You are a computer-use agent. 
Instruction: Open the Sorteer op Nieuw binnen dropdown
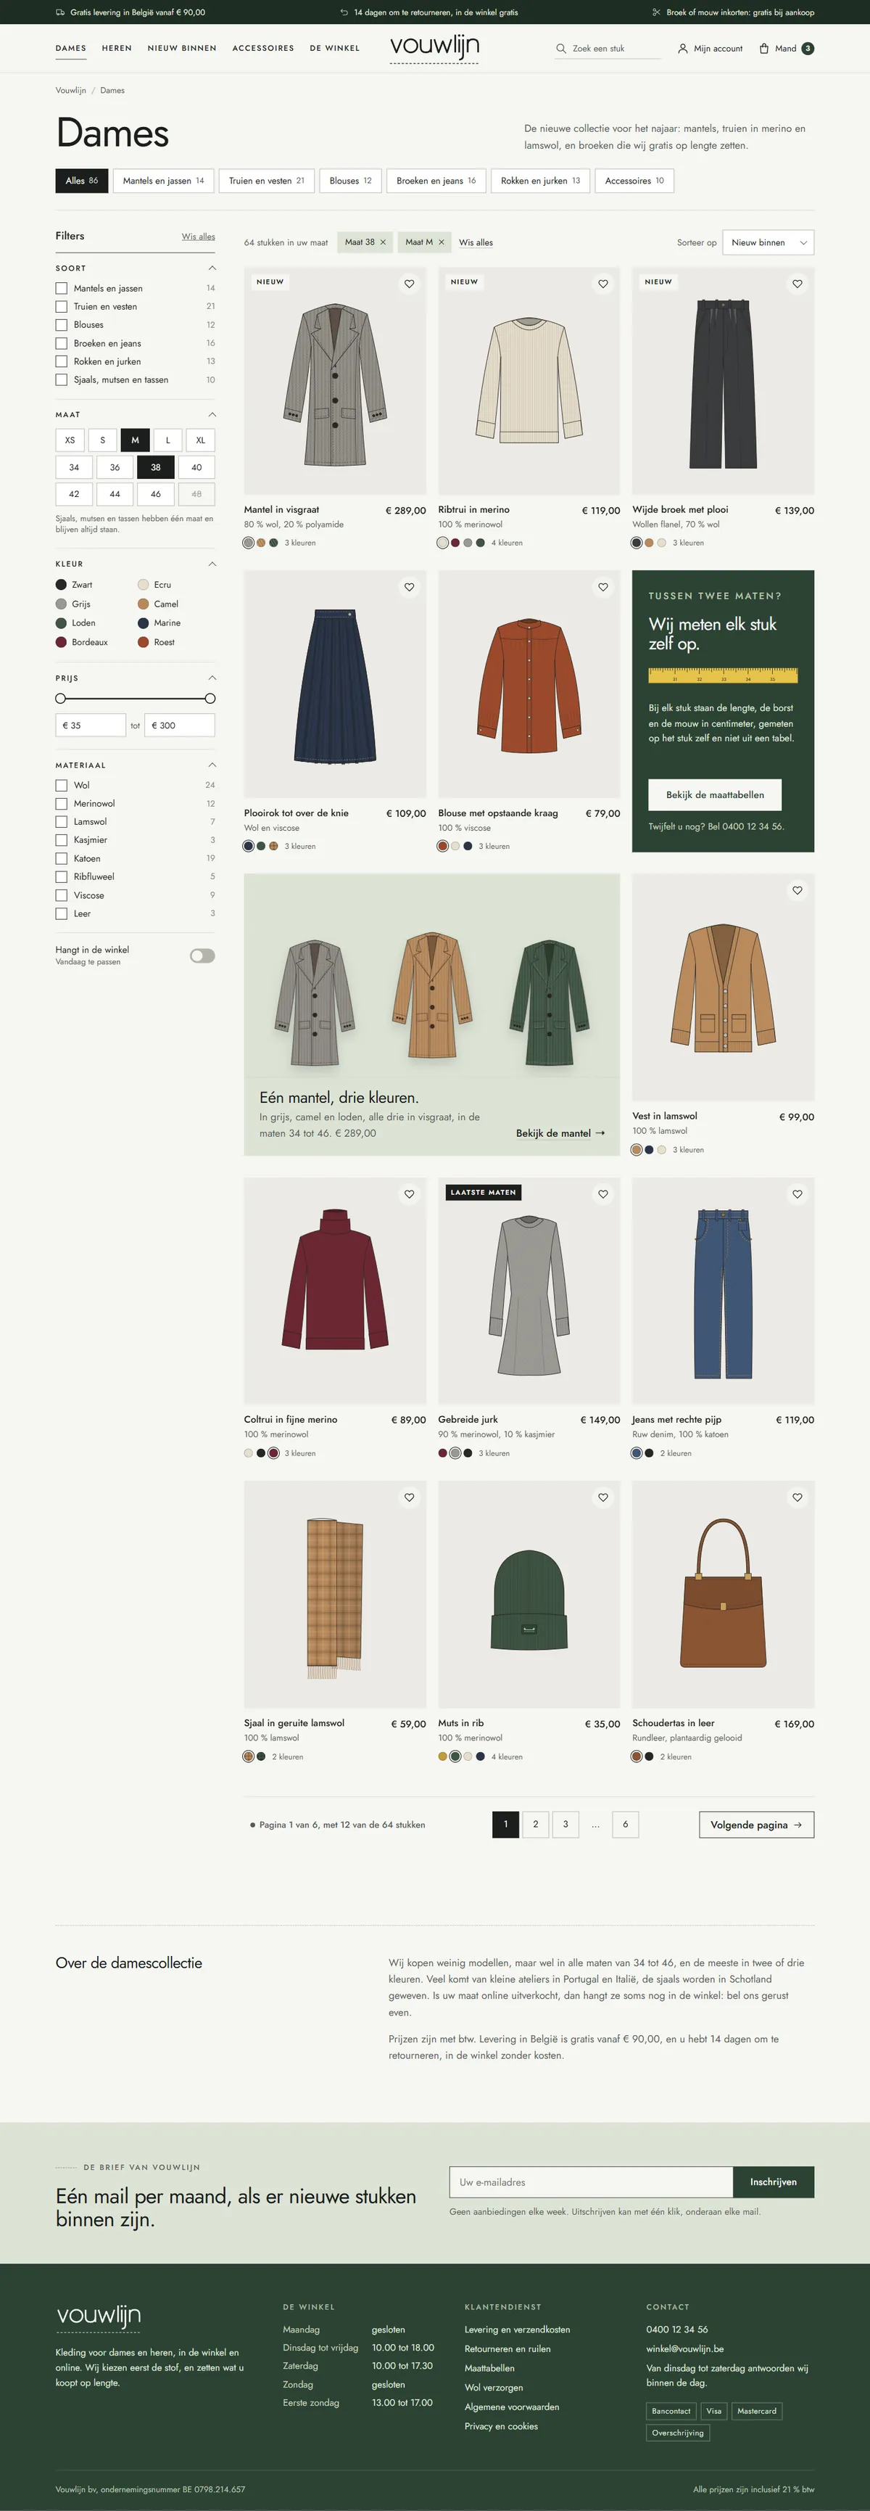coord(768,242)
